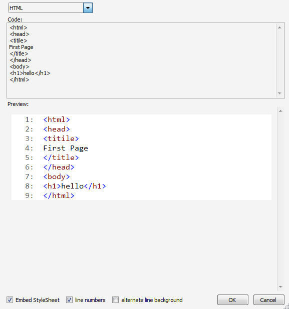Click Code box scroll down arrow

[x=279, y=93]
